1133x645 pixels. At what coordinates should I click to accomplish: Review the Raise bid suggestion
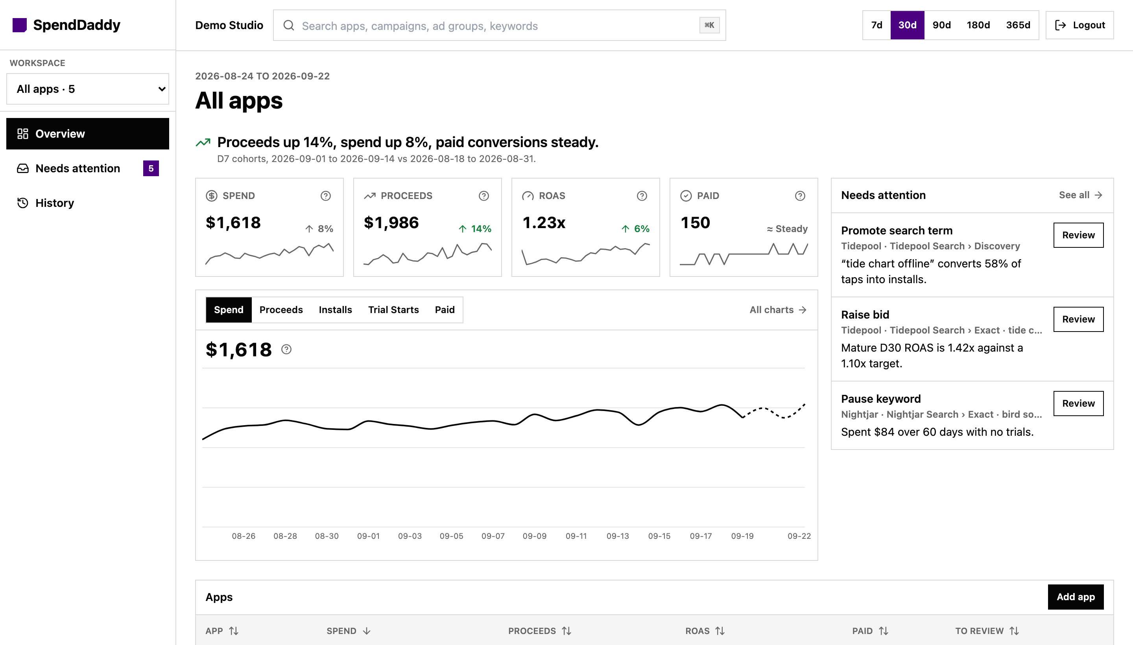pyautogui.click(x=1078, y=319)
